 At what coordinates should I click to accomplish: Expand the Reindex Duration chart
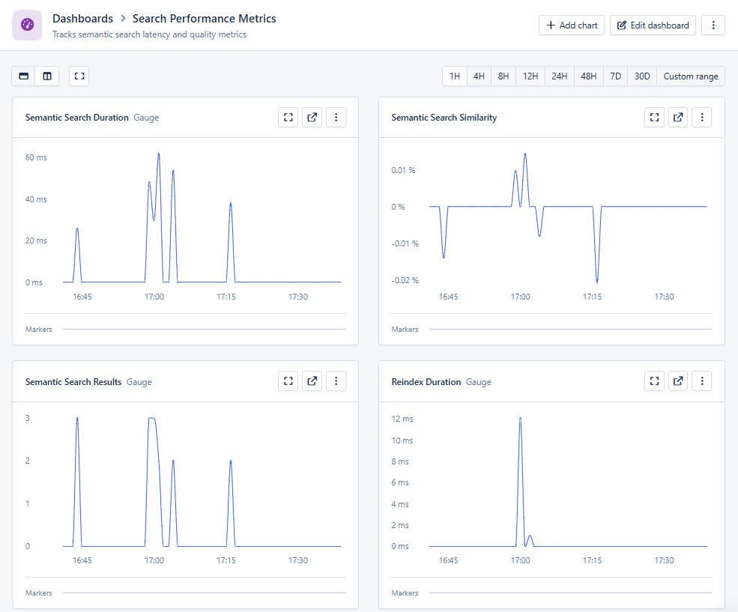653,381
